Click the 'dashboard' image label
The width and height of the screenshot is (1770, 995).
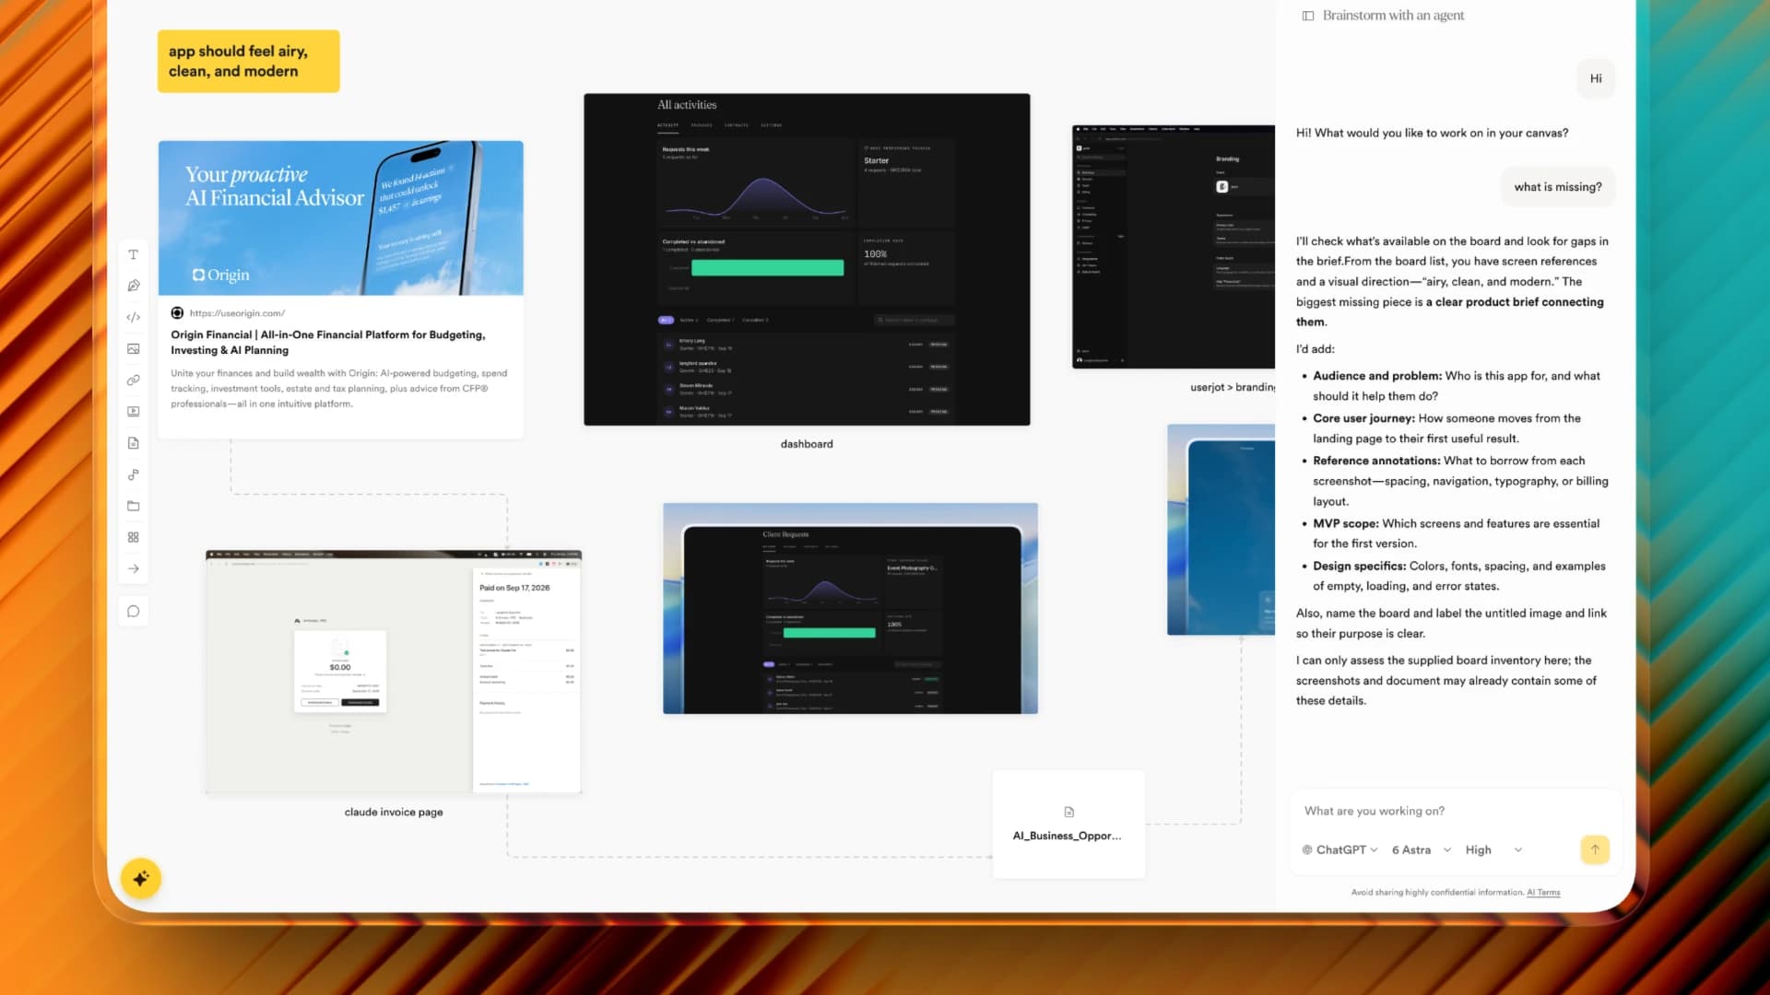tap(807, 444)
